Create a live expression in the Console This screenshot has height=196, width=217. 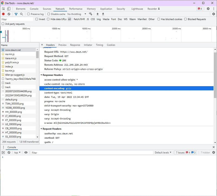click(26, 152)
